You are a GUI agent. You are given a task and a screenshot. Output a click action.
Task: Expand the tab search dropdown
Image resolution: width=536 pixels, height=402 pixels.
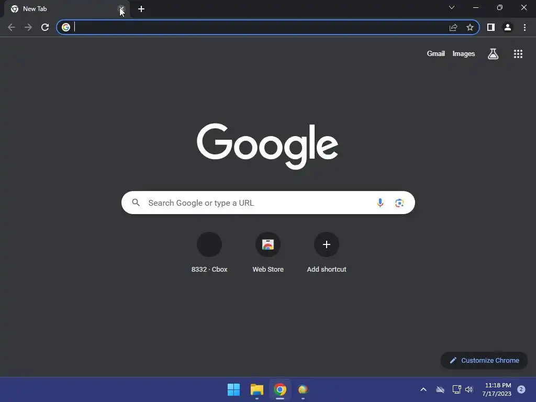coord(452,7)
